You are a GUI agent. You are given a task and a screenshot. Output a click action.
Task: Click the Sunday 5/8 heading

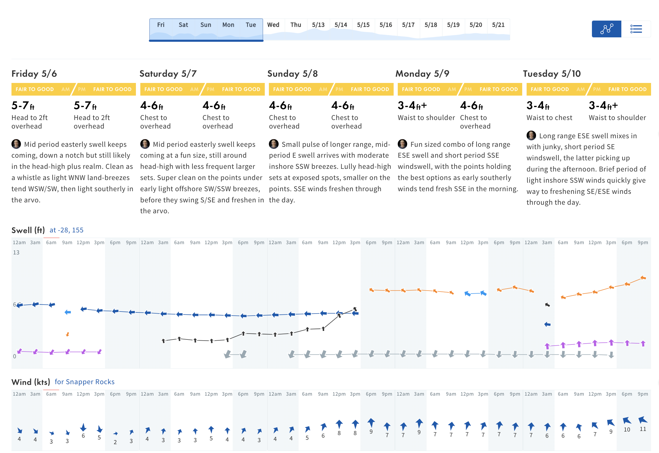pos(292,74)
